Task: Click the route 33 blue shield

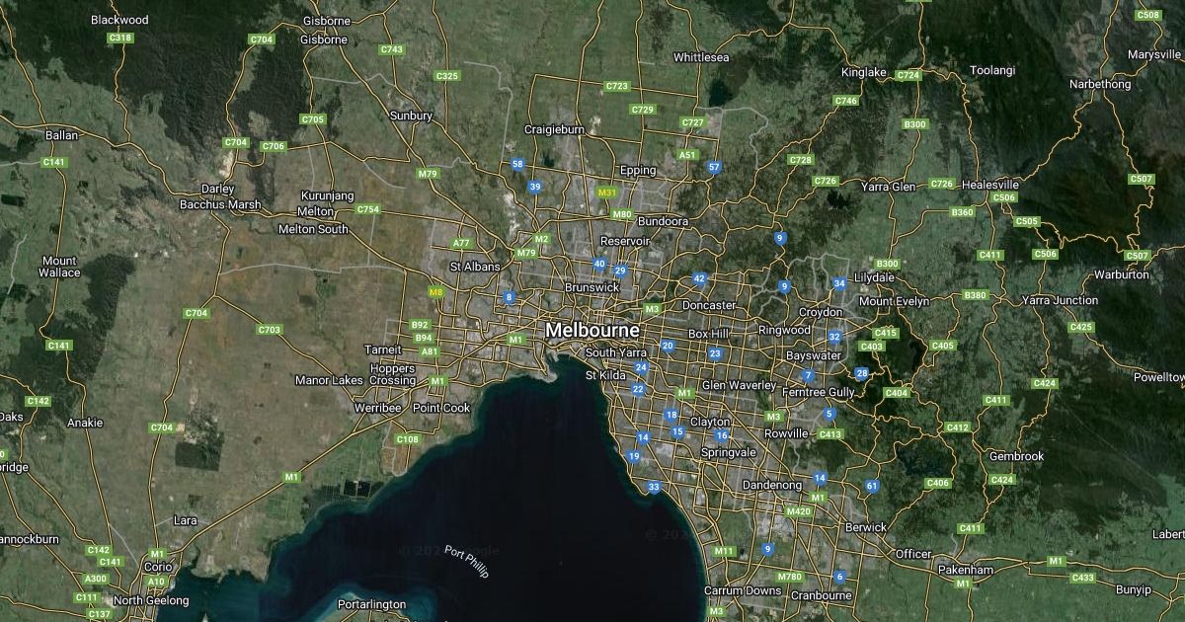Action: click(x=654, y=488)
